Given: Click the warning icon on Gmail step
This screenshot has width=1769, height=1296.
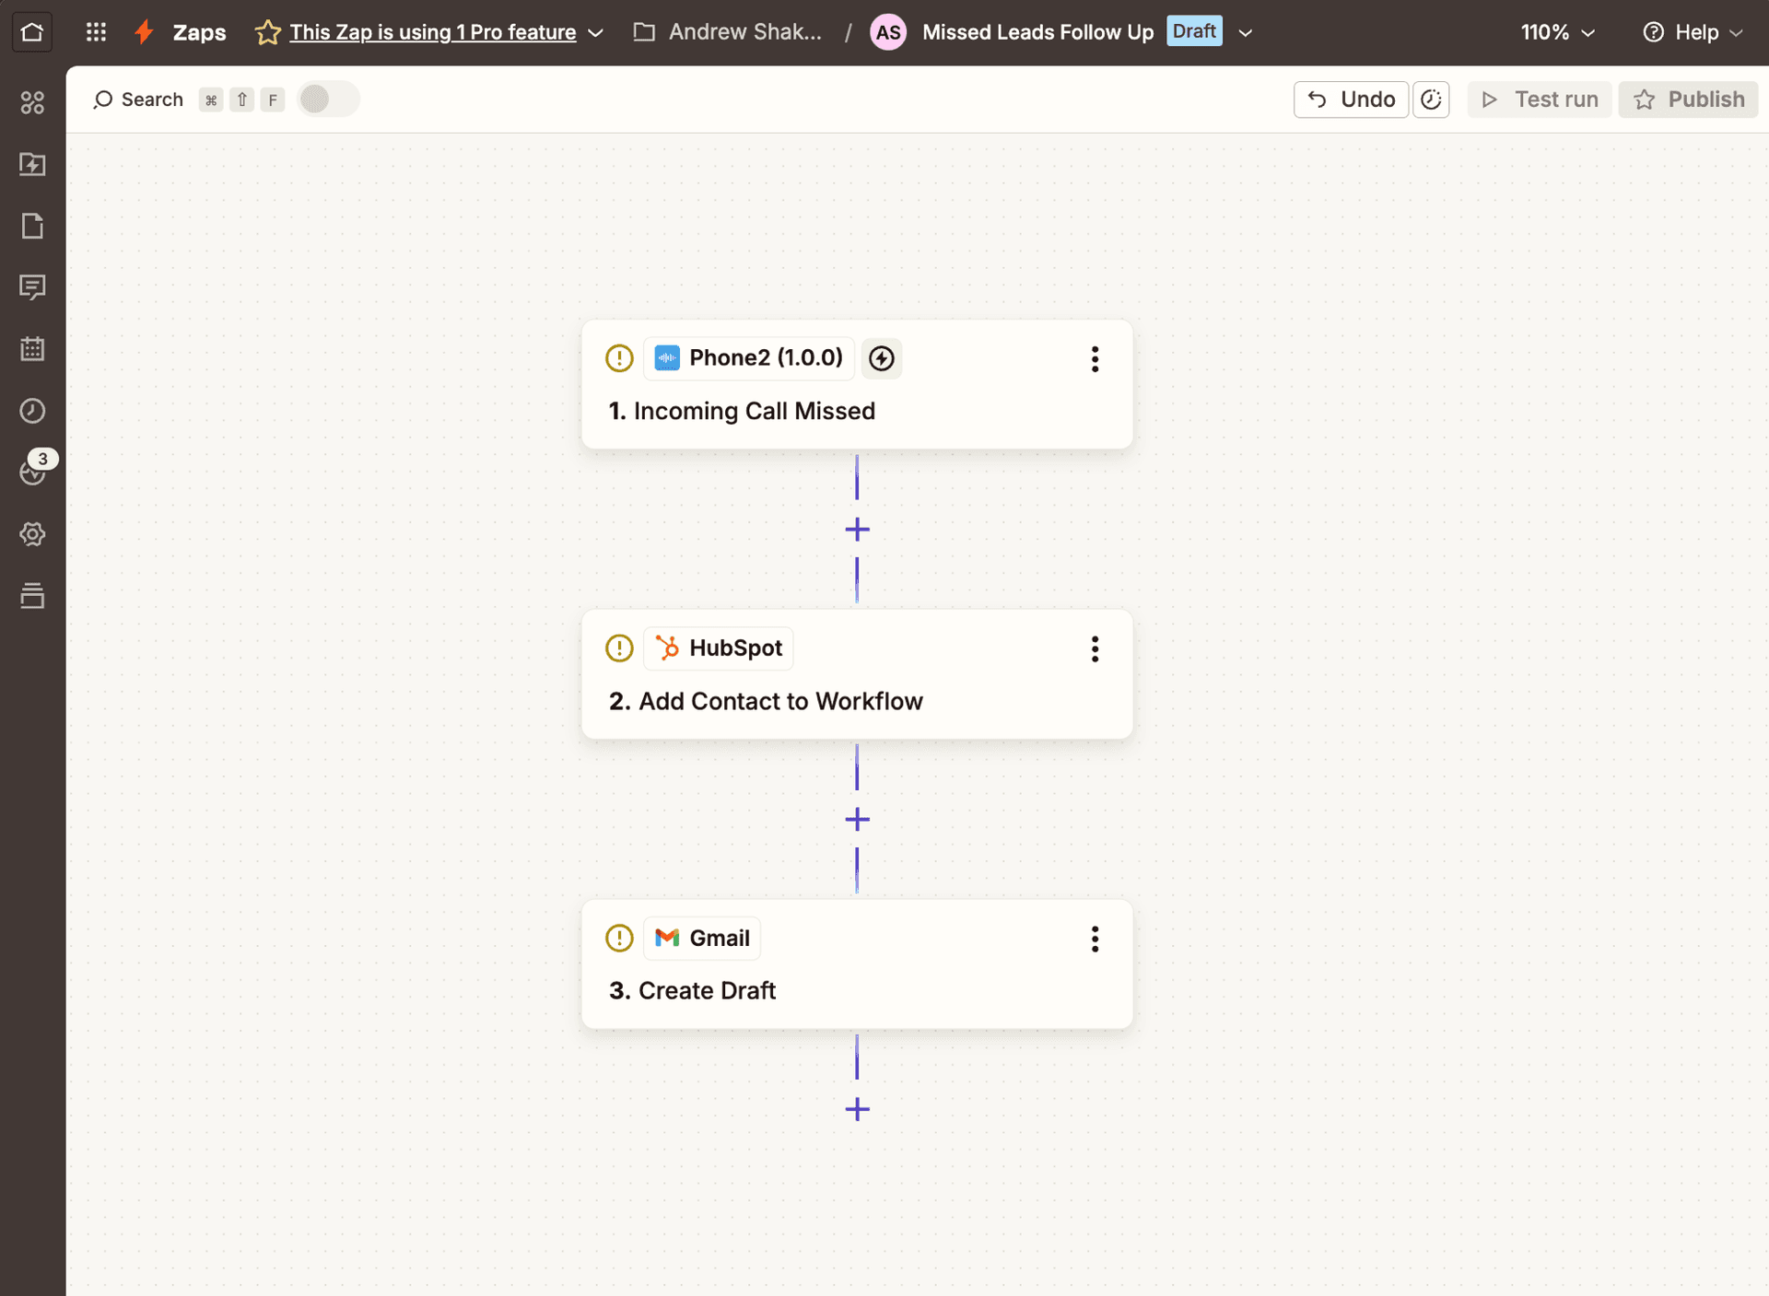Looking at the screenshot, I should point(619,939).
